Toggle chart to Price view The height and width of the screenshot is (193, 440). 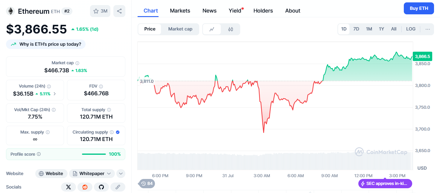tap(150, 29)
